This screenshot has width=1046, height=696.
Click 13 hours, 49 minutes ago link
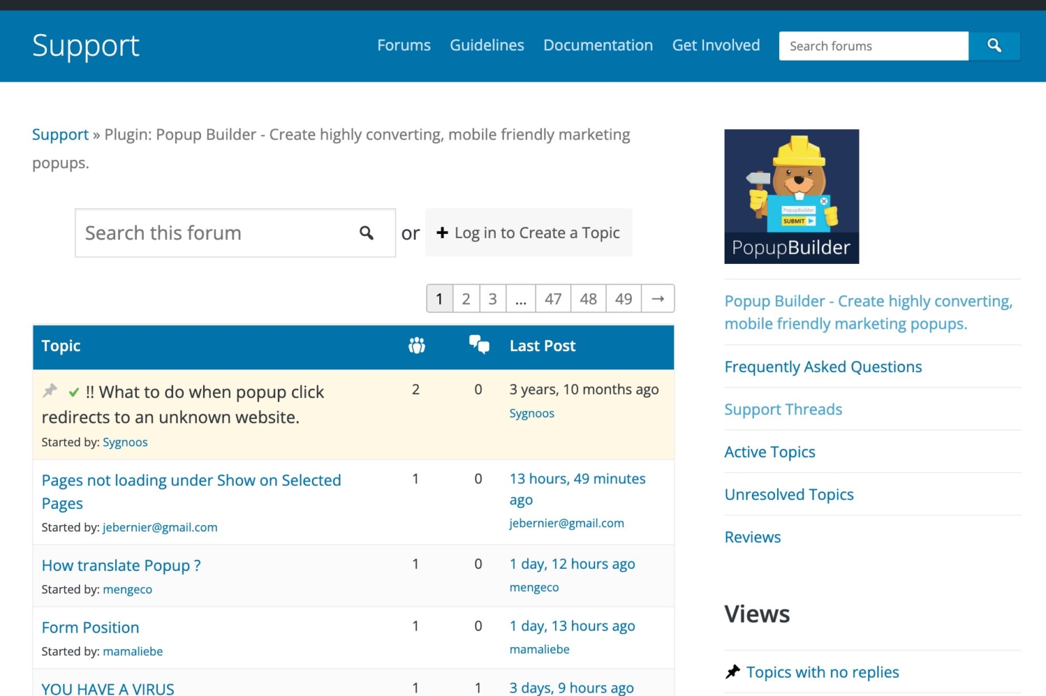pos(577,489)
